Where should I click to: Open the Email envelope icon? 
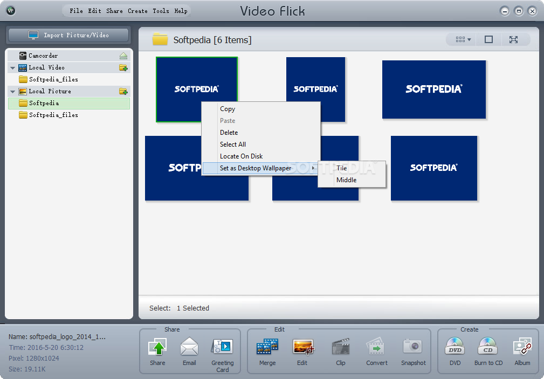coord(189,347)
